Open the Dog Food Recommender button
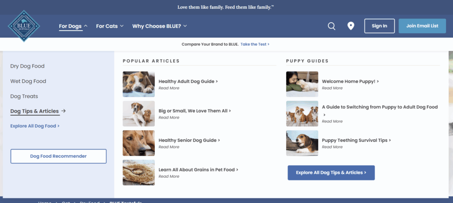Viewport: 453px width, 203px height. [58, 156]
